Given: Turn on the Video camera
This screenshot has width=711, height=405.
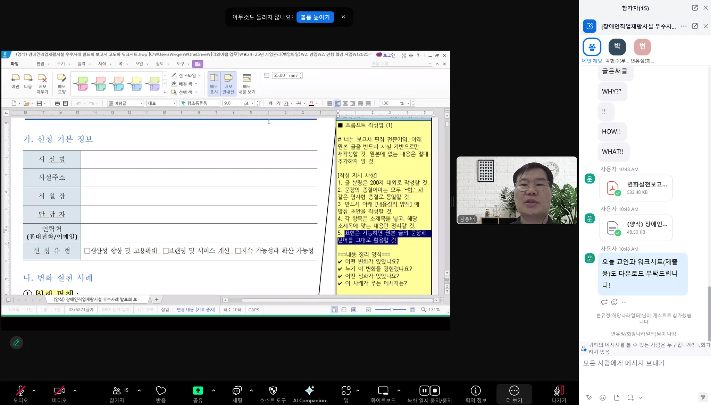Looking at the screenshot, I should point(59,391).
